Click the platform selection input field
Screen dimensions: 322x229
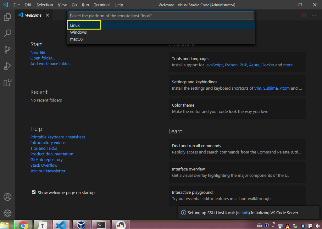(161, 15)
